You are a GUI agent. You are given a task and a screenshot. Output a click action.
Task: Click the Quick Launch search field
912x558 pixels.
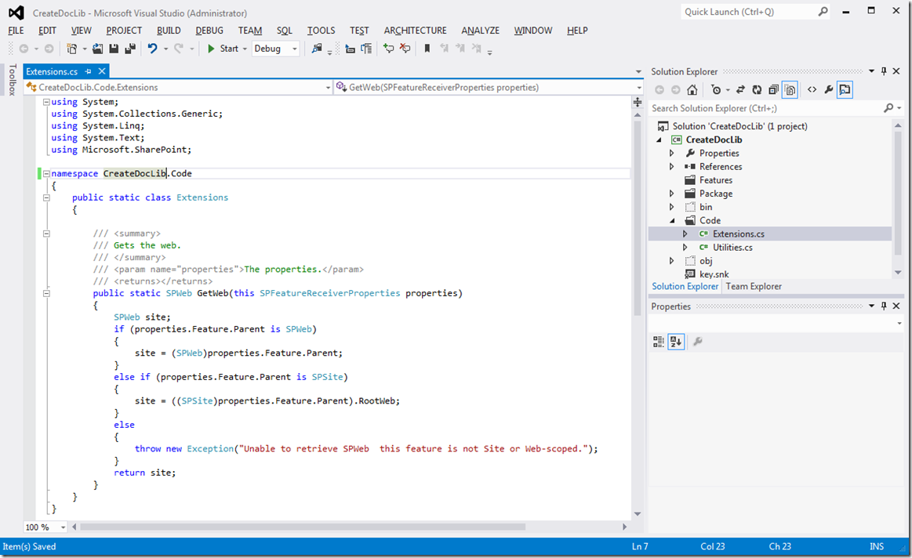(x=756, y=12)
